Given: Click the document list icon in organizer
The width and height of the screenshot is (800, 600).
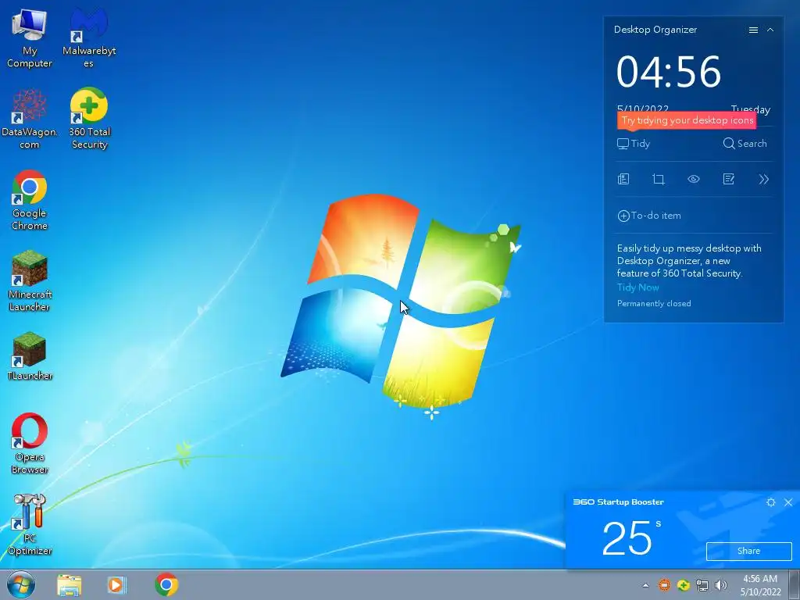Looking at the screenshot, I should point(623,179).
